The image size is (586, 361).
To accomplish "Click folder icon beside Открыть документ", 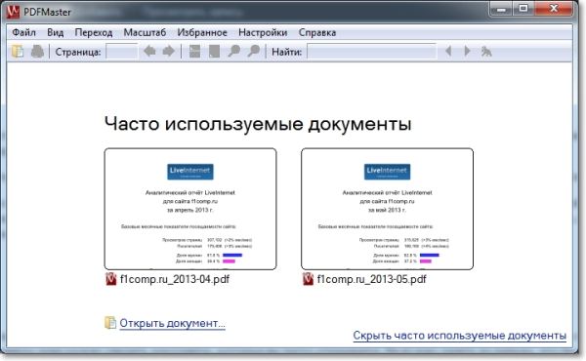I will coord(110,323).
